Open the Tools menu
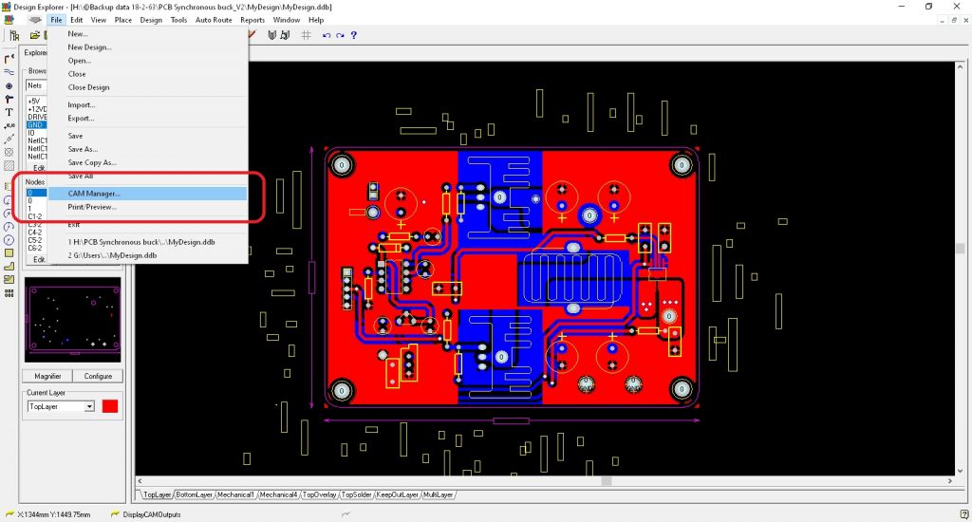 pos(179,20)
